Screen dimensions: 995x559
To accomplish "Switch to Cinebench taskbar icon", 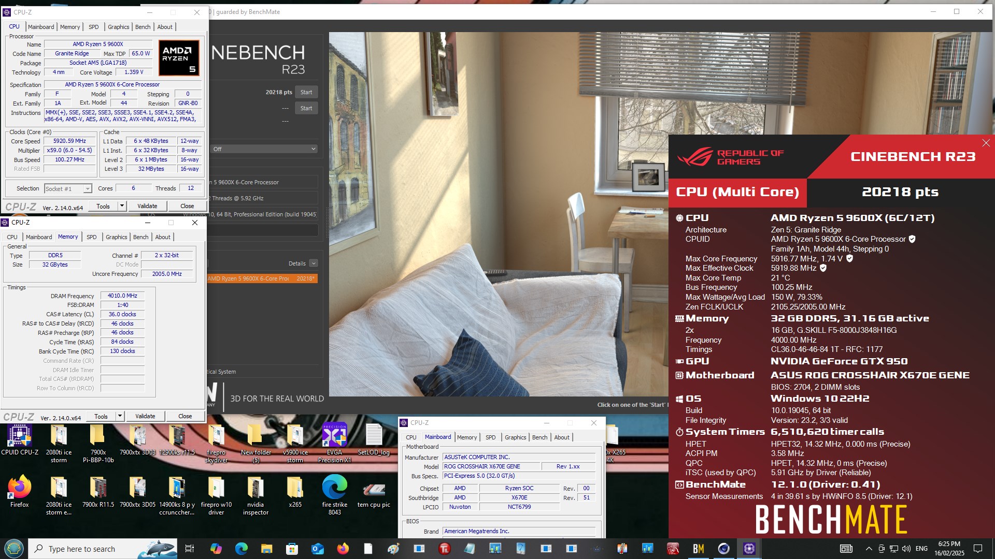I will (724, 549).
